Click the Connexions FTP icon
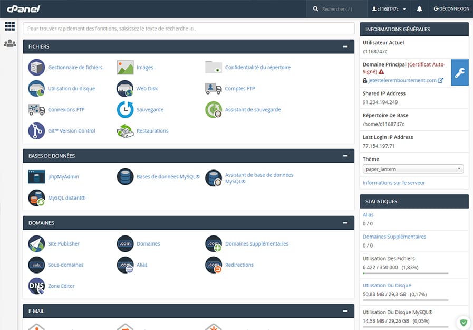The height and width of the screenshot is (330, 473). 36,110
